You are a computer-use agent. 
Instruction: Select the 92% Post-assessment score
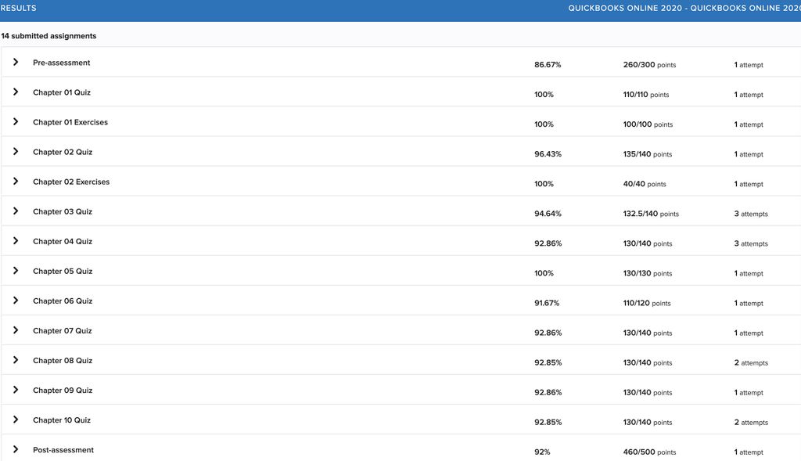542,452
